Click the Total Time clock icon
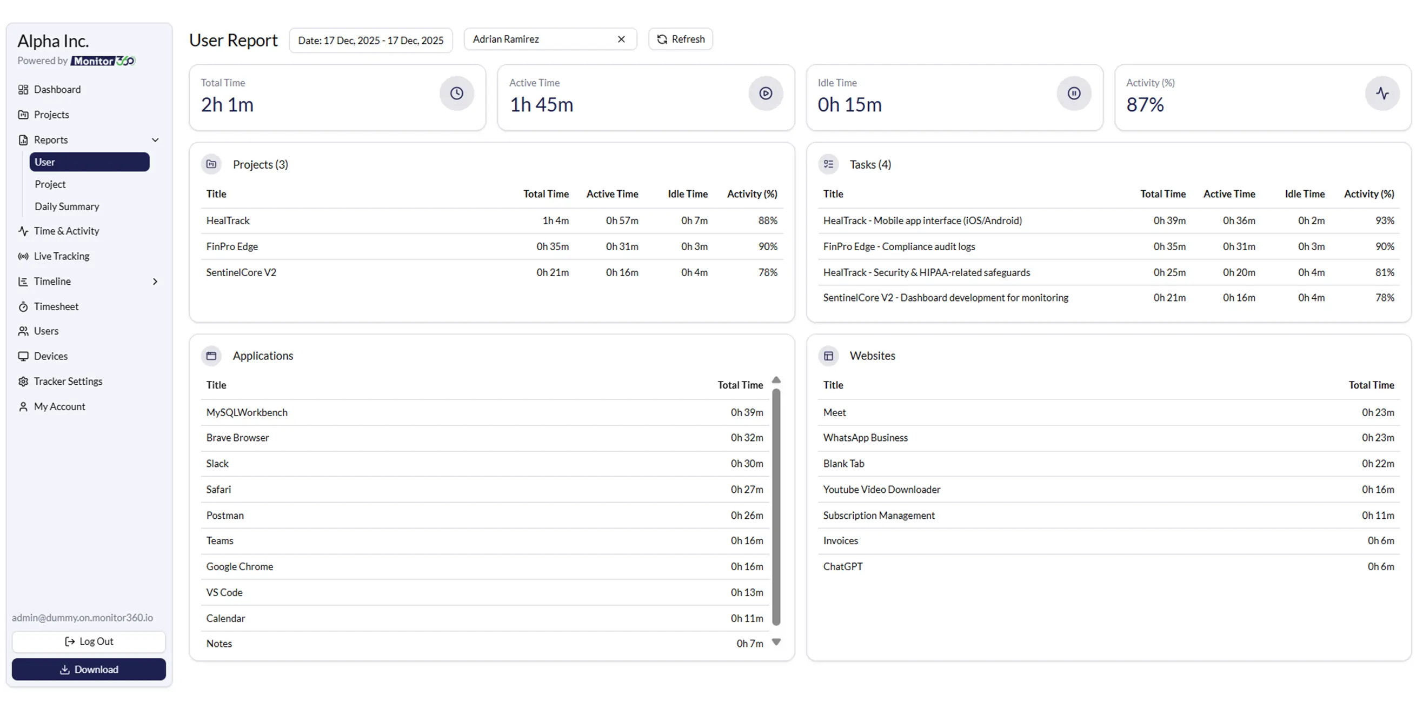 click(x=457, y=93)
